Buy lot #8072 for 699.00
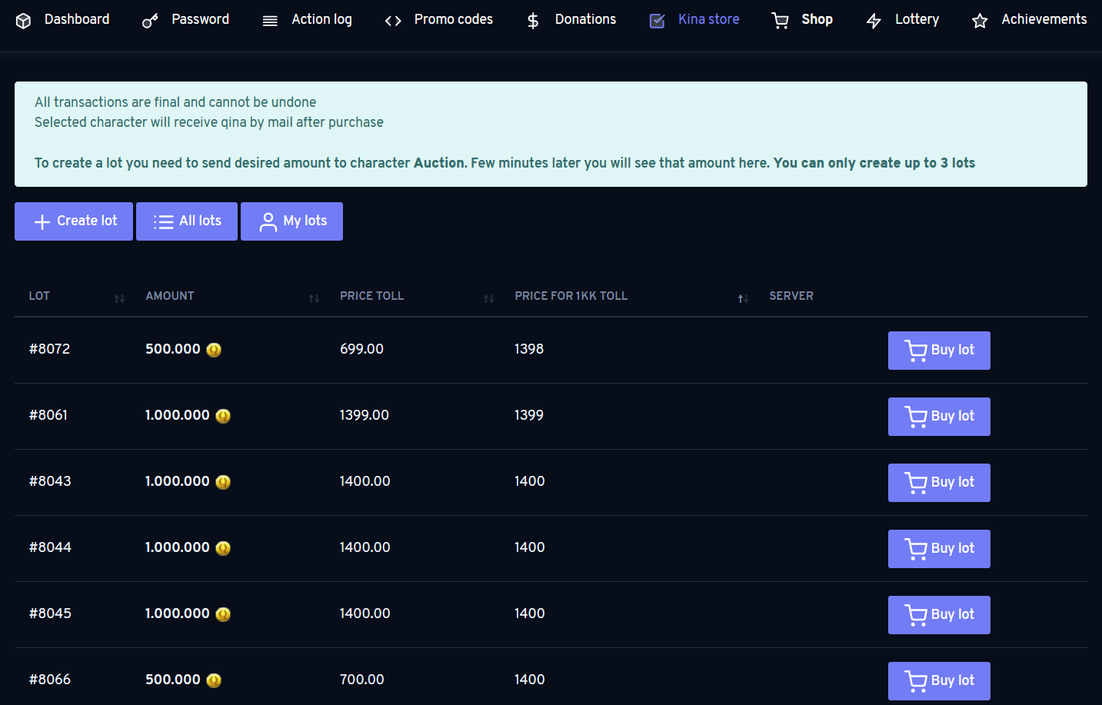 (939, 351)
